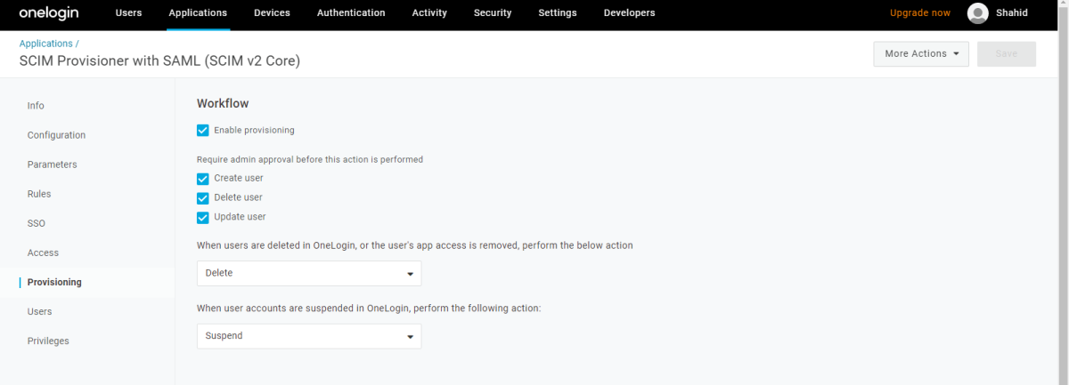Open the Suspend action dropdown
Image resolution: width=1069 pixels, height=385 pixels.
point(308,336)
